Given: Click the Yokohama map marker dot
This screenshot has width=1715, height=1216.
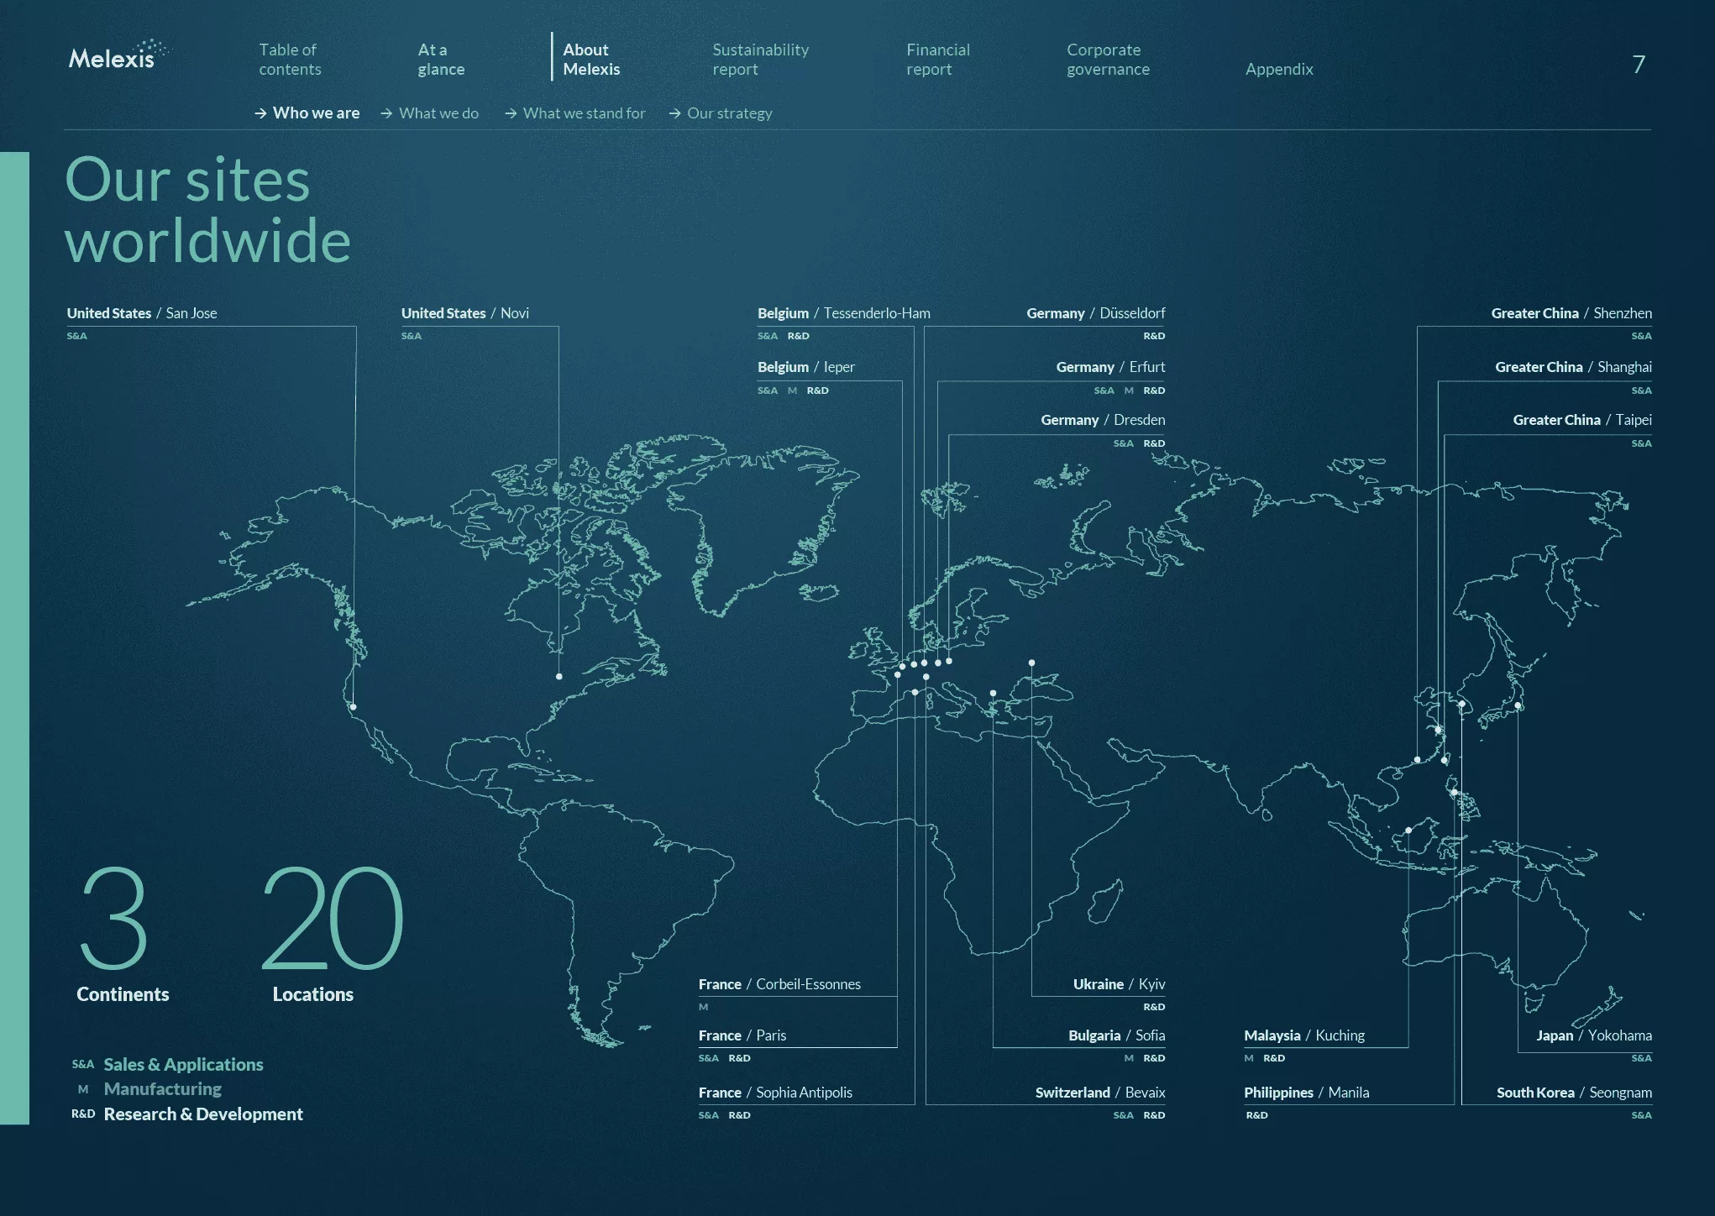Looking at the screenshot, I should point(1518,706).
